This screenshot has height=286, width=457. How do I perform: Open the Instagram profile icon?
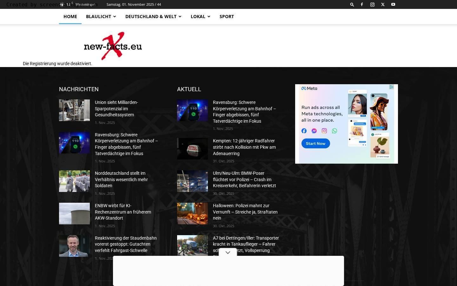pos(372,4)
